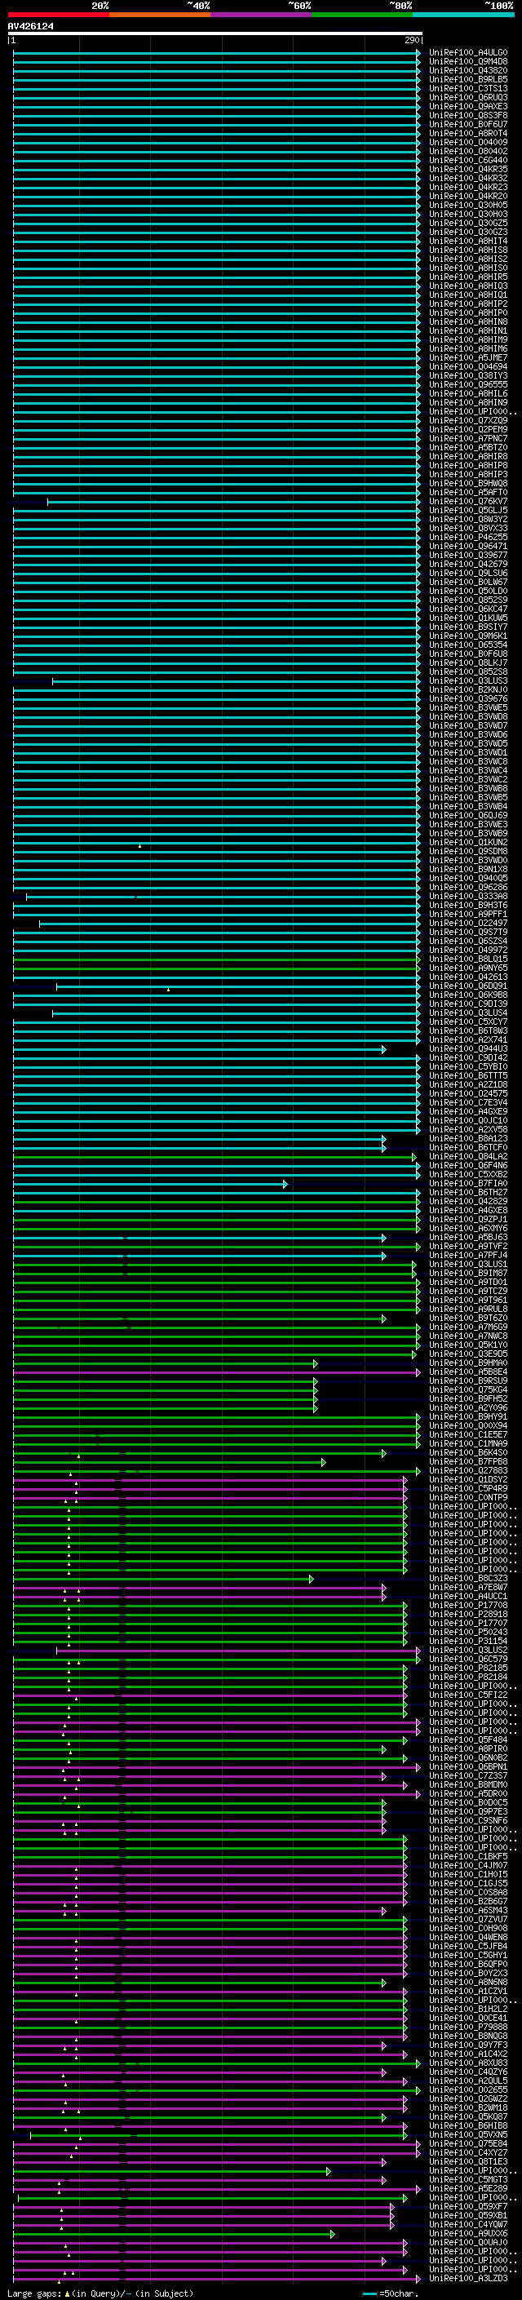This screenshot has width=522, height=2300.
Task: Choose hit UniRef100_Q7XZQ9
Action: point(467,420)
